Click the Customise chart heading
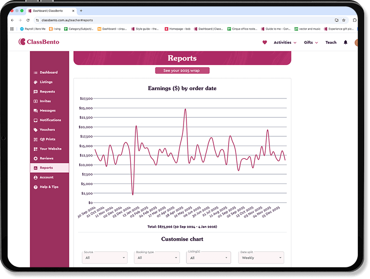 (x=182, y=239)
